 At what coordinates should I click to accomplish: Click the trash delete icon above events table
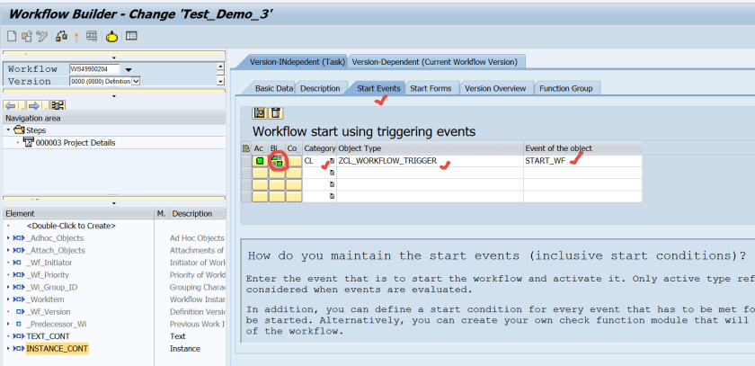[x=275, y=113]
